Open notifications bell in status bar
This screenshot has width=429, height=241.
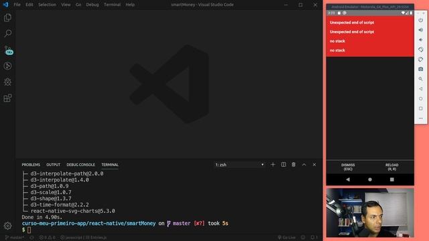coord(314,238)
